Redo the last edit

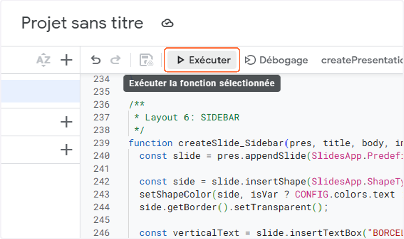[x=115, y=60]
